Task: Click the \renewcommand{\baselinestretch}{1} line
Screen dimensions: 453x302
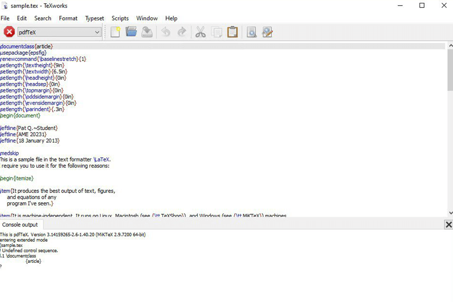Action: pyautogui.click(x=43, y=59)
